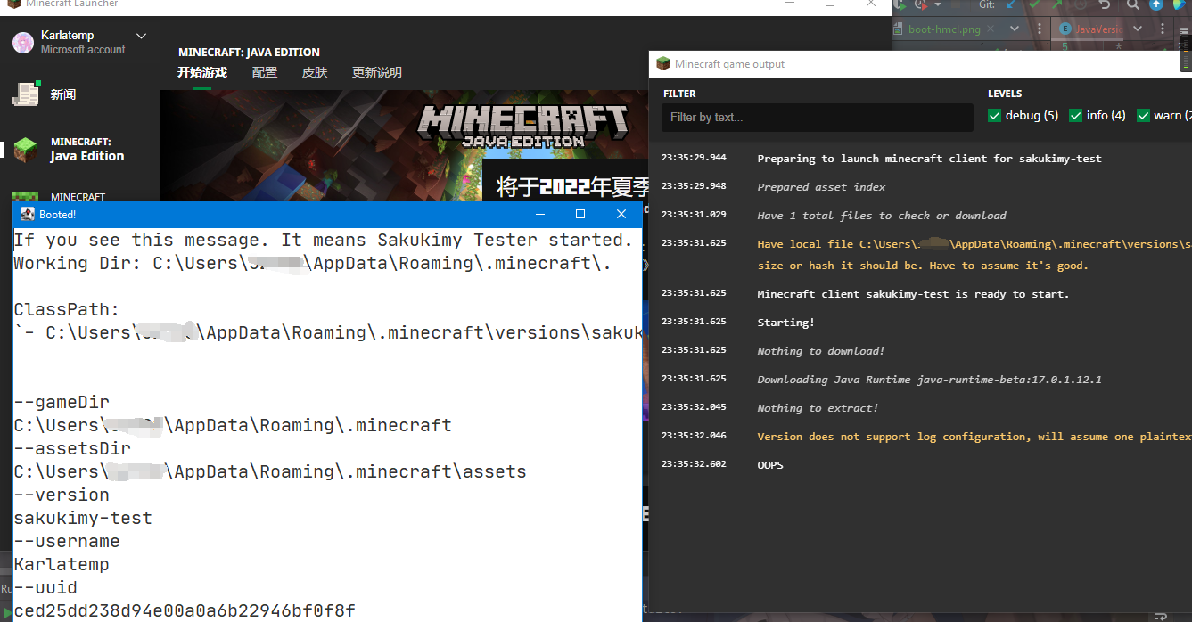This screenshot has width=1192, height=622.
Task: Expand tab list chevron beside boot-hmcl.png
Action: (1015, 29)
